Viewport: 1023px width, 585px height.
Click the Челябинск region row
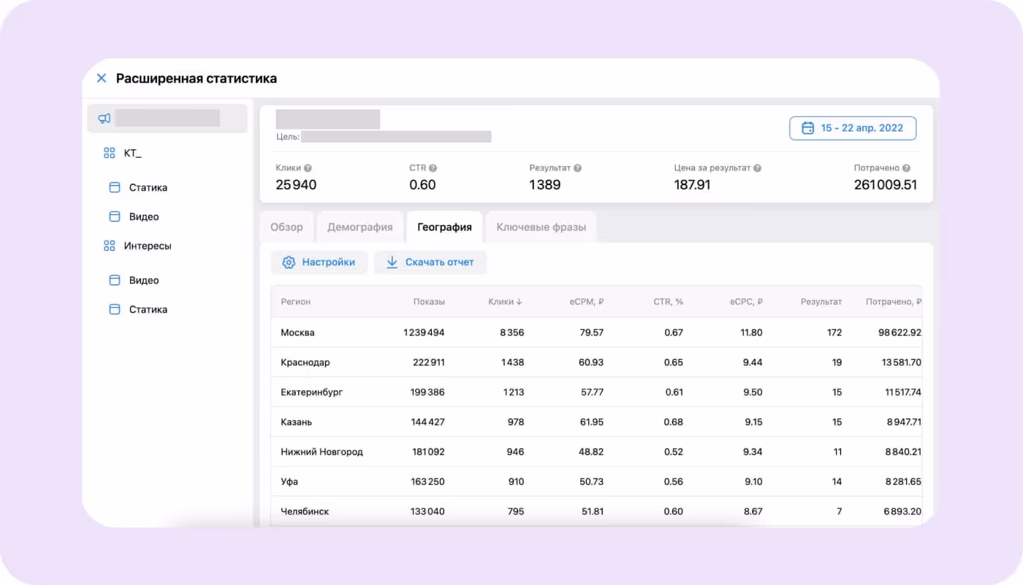[x=596, y=512]
